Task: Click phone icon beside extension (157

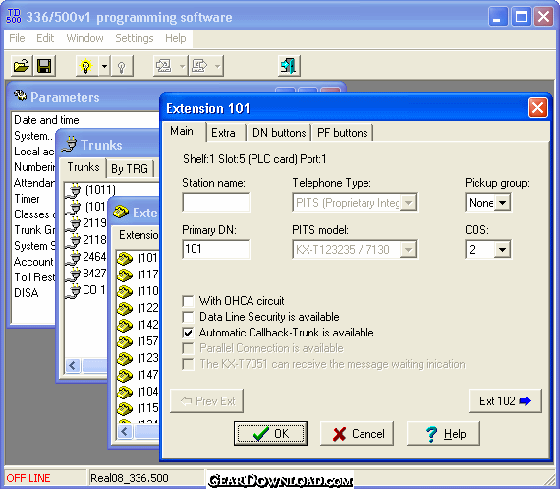Action: click(x=125, y=341)
